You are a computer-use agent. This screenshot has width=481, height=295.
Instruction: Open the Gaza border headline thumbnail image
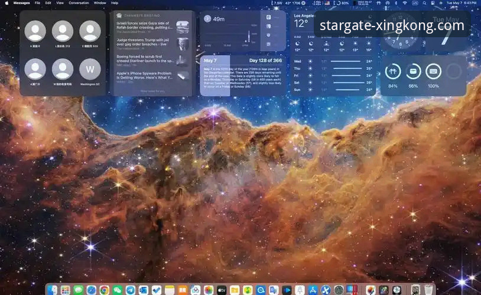pos(183,27)
